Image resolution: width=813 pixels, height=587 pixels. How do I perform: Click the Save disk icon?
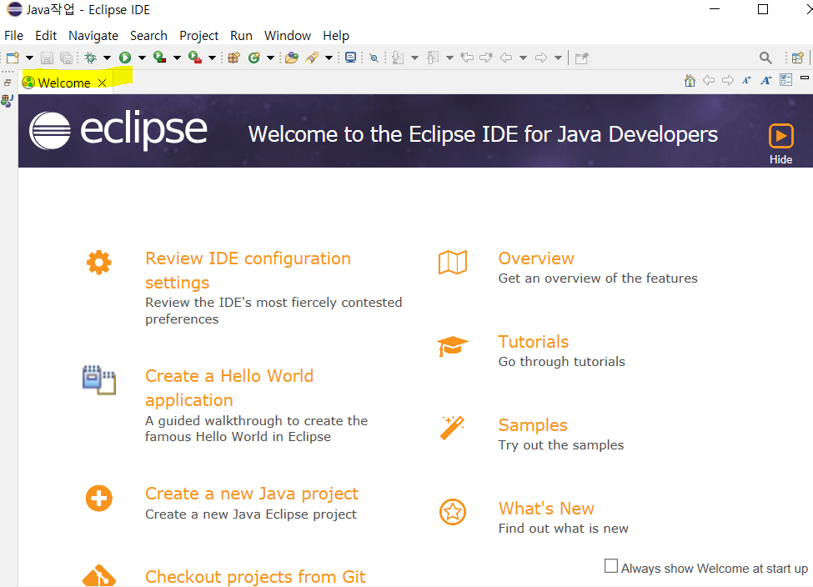[x=48, y=58]
